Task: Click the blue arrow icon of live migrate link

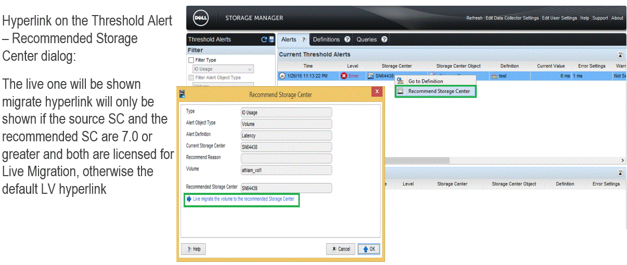Action: click(189, 199)
